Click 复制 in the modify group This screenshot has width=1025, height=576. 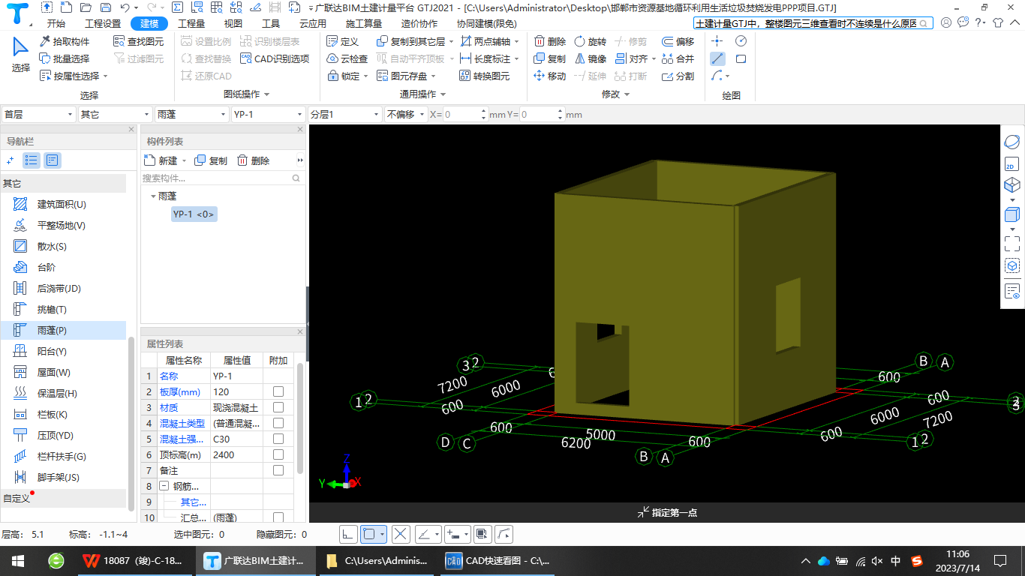tap(550, 58)
